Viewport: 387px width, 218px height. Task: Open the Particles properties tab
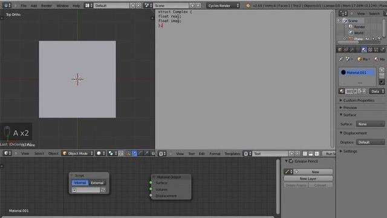(376, 50)
